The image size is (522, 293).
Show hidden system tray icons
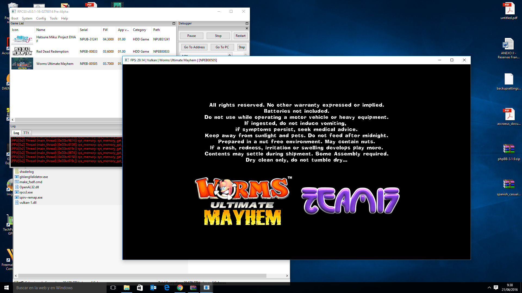(489, 288)
